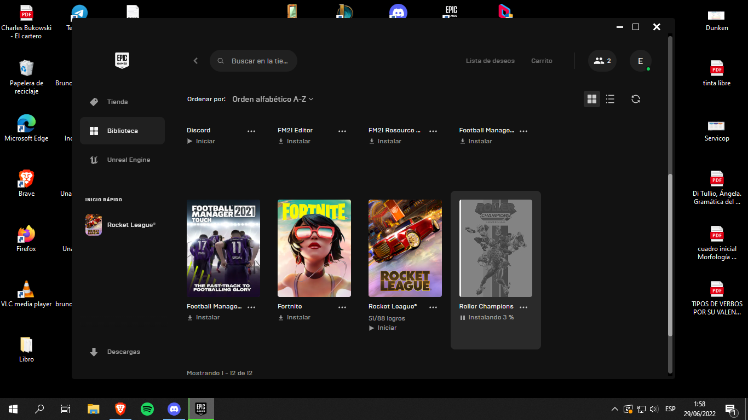Select the Libro folder on desktop
This screenshot has height=420, width=748.
pos(26,349)
